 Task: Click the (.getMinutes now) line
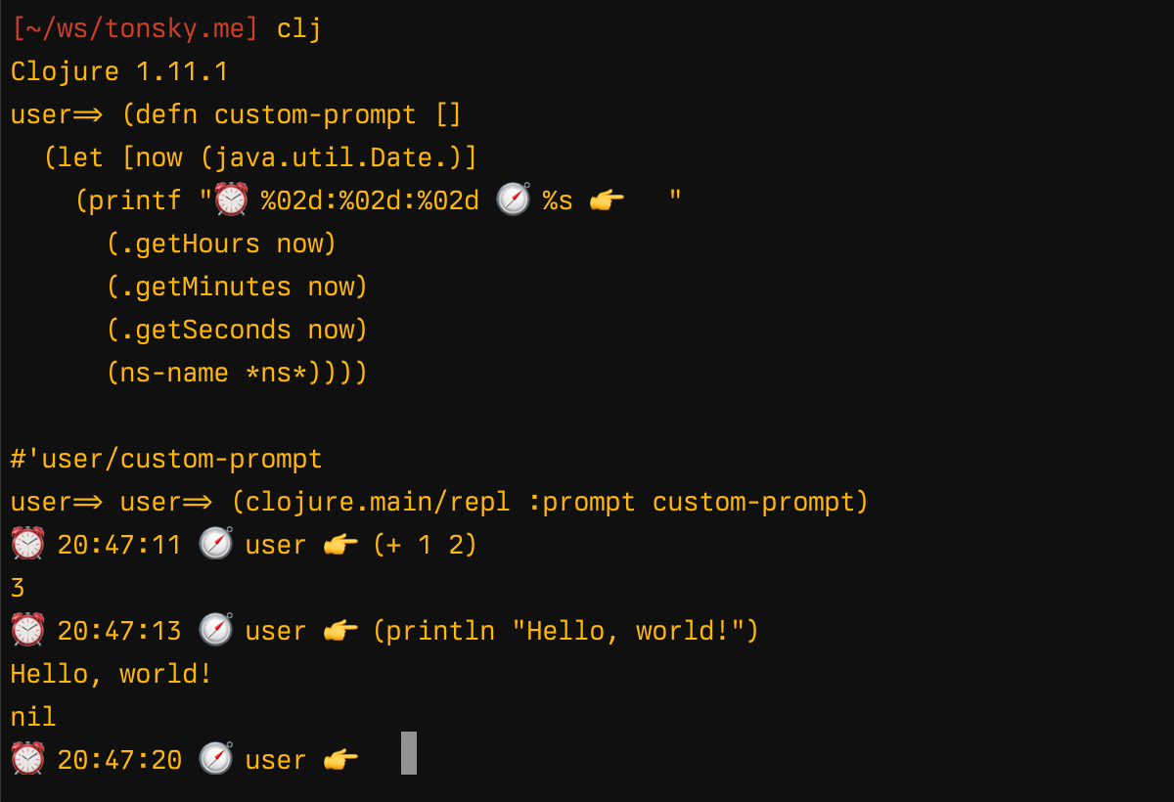click(x=237, y=287)
